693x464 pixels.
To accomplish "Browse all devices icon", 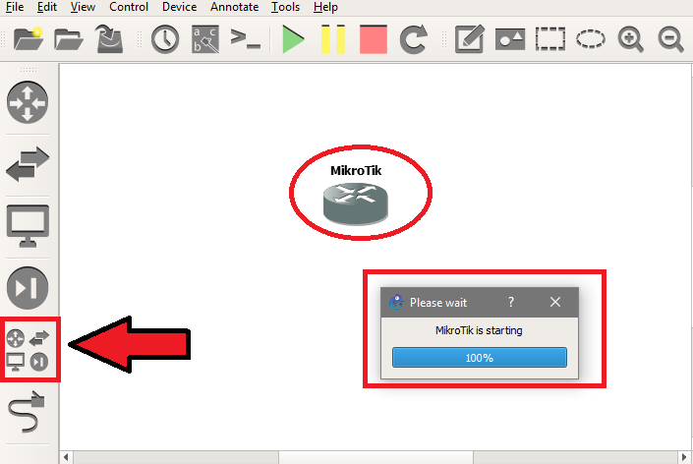I will point(28,350).
